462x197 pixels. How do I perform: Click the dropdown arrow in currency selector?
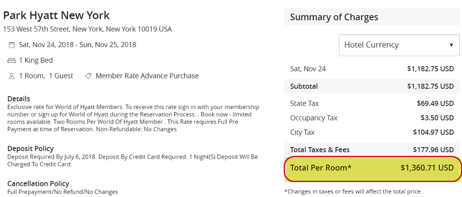point(451,45)
